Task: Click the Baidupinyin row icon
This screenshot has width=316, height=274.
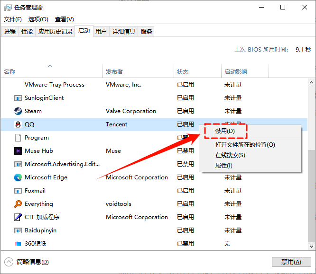Action: point(18,230)
